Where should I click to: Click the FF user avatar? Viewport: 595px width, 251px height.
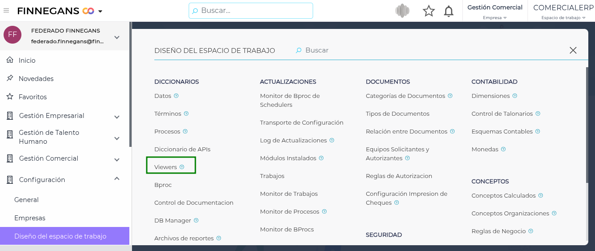click(x=12, y=35)
